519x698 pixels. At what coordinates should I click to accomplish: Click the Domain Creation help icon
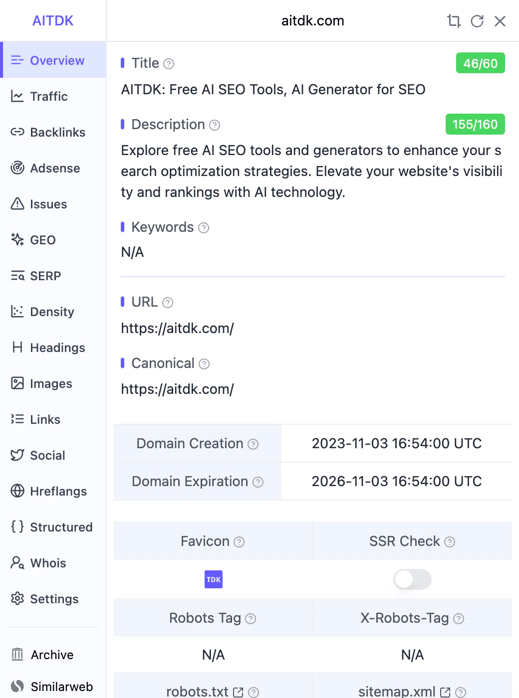[x=253, y=444]
